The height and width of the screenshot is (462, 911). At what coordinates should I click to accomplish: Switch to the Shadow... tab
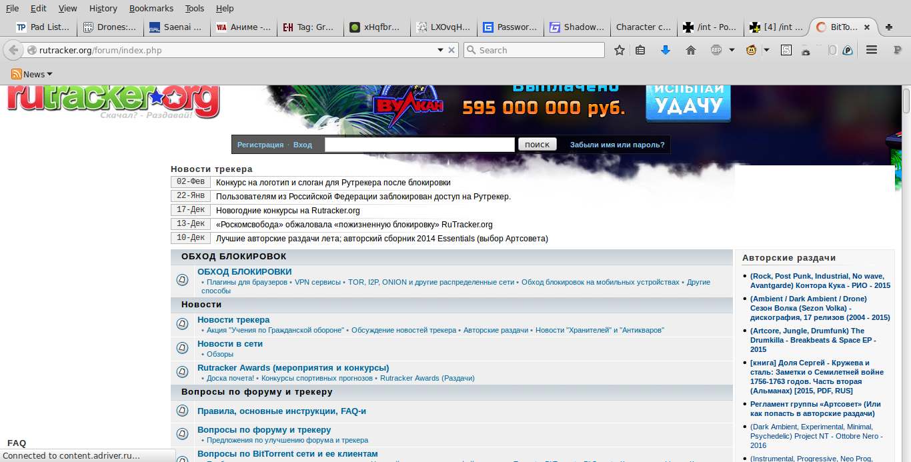[577, 27]
